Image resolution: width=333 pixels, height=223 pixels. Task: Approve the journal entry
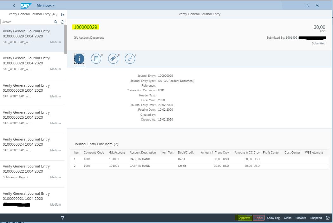245,218
